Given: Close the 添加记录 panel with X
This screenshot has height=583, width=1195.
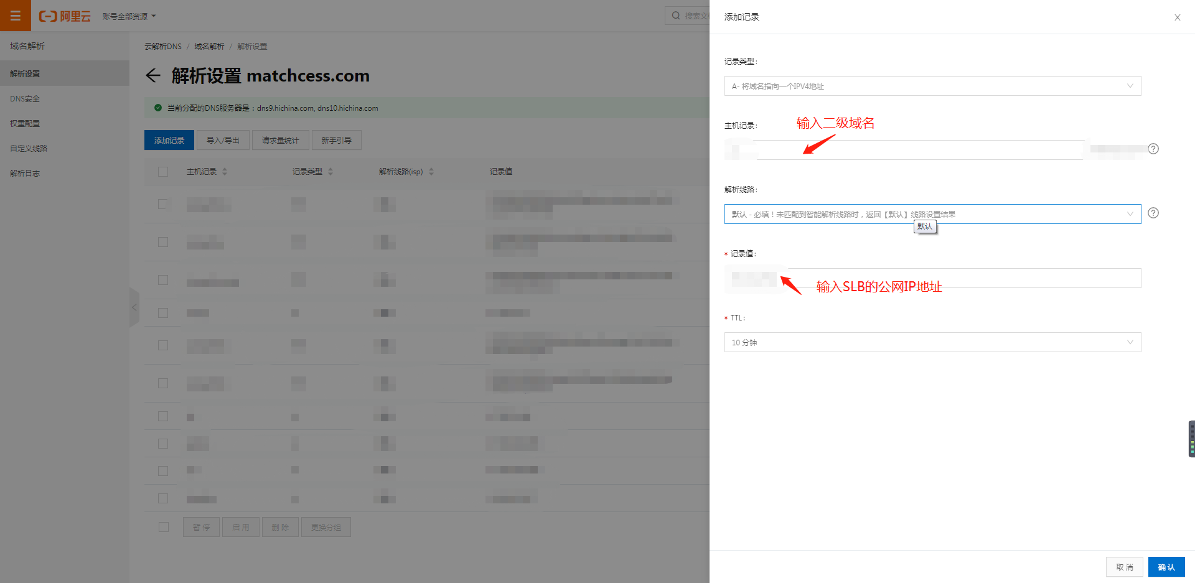Looking at the screenshot, I should 1177,17.
